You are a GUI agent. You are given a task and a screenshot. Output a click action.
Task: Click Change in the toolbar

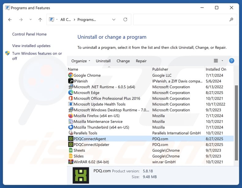[x=123, y=61]
